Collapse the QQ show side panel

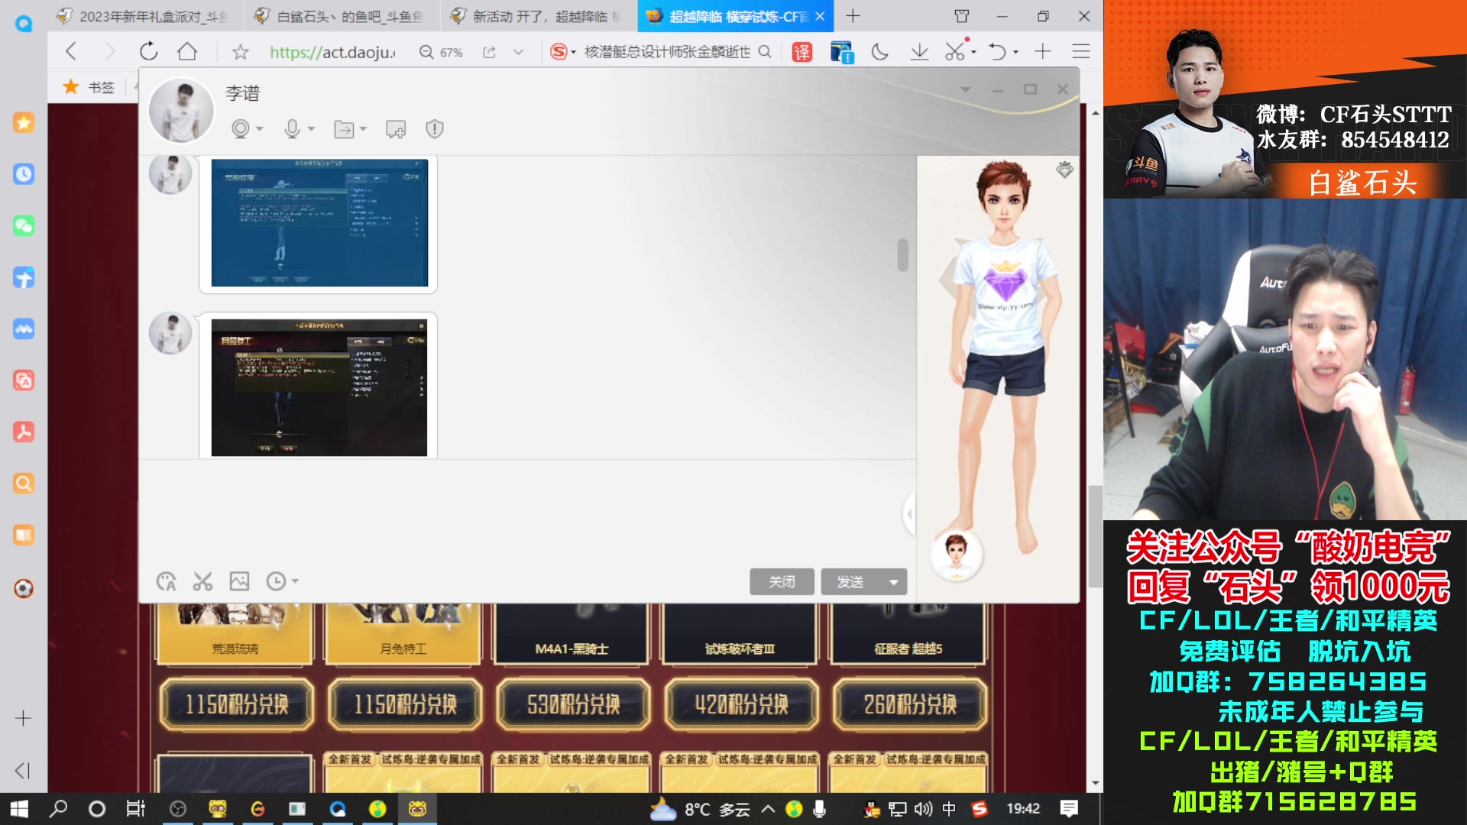tap(909, 513)
